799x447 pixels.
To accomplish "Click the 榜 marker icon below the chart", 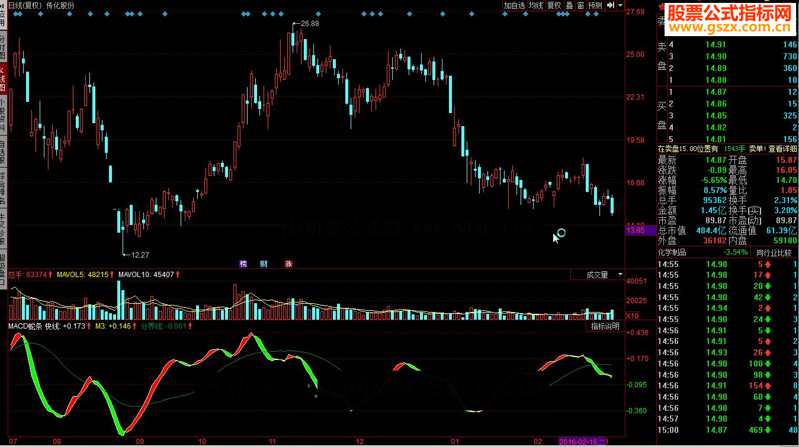I will click(243, 264).
